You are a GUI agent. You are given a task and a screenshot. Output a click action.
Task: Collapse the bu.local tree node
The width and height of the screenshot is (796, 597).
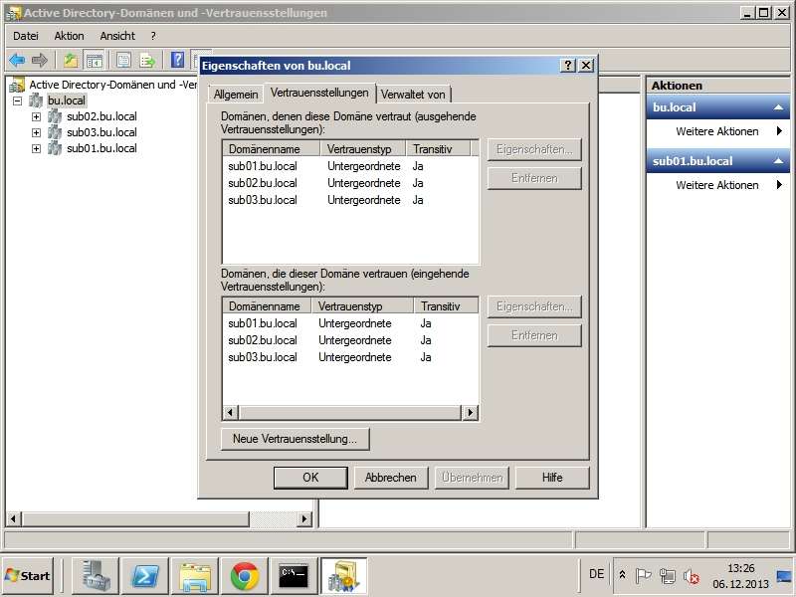pos(18,100)
